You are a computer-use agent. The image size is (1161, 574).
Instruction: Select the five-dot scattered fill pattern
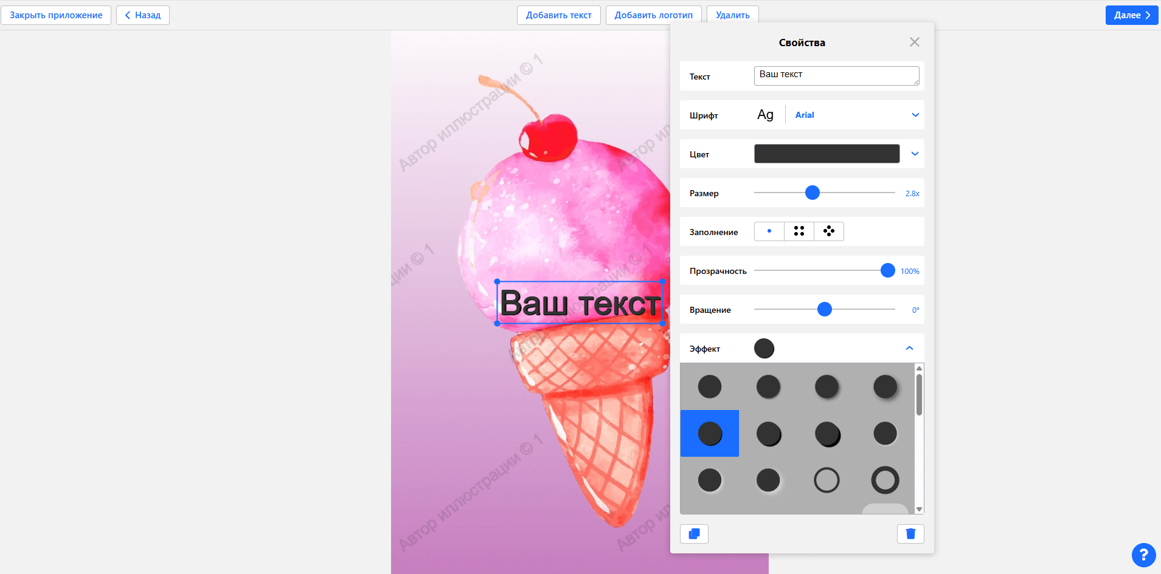pyautogui.click(x=829, y=231)
